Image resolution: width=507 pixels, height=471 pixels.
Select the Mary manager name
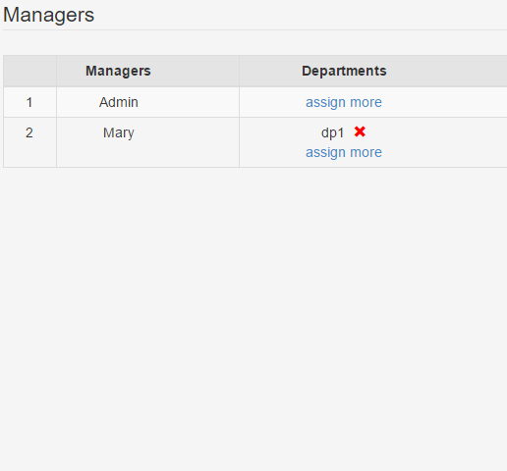(119, 133)
